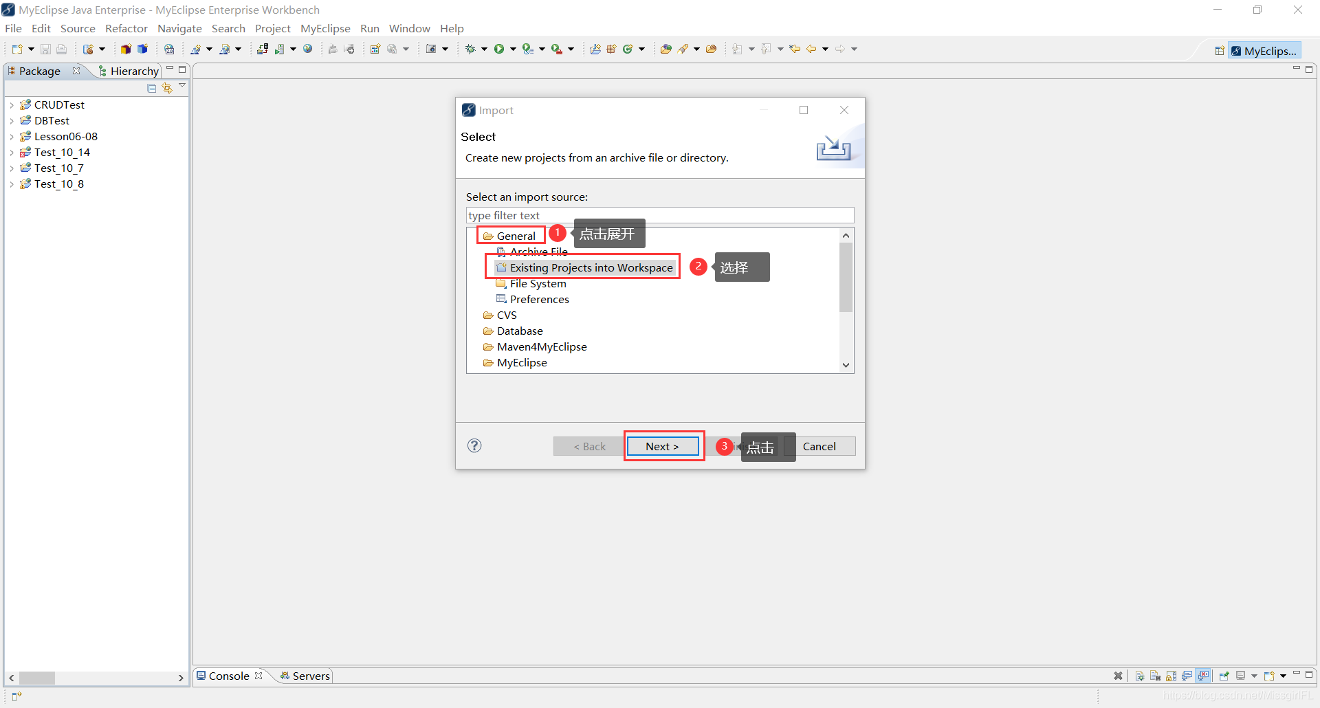Image resolution: width=1320 pixels, height=708 pixels.
Task: Click the Open Type folder icon
Action: [665, 49]
